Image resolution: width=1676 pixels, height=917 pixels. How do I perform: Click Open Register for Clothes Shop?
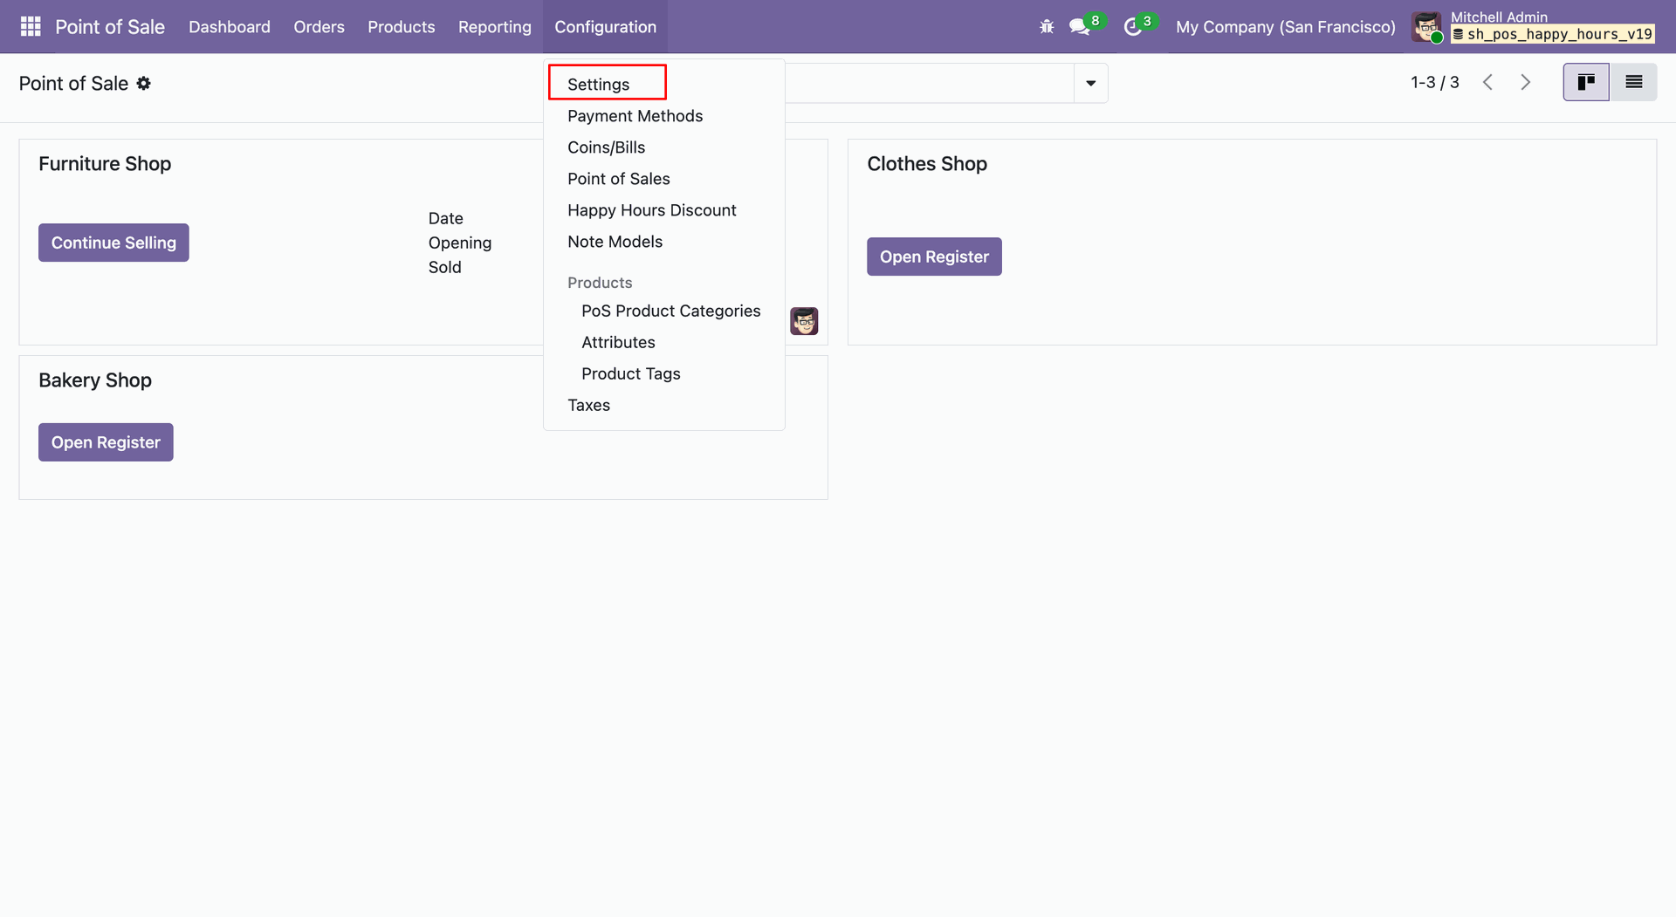(934, 257)
